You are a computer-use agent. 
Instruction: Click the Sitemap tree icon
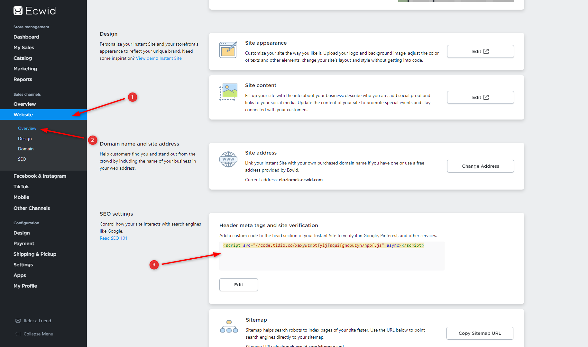[229, 326]
